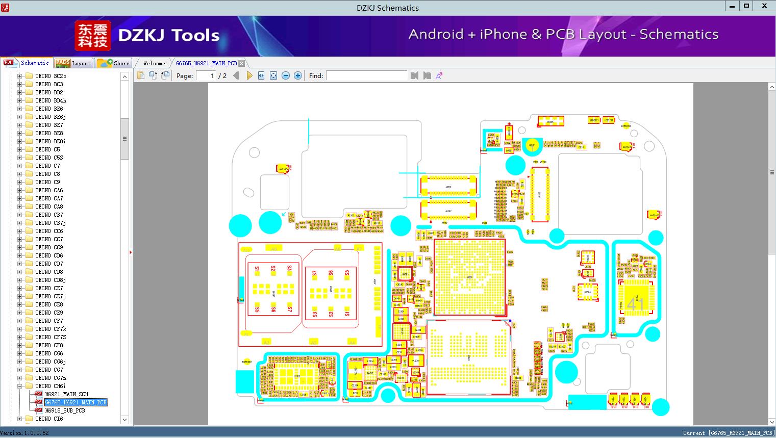Fit page to width icon
This screenshot has height=438, width=776.
(261, 75)
